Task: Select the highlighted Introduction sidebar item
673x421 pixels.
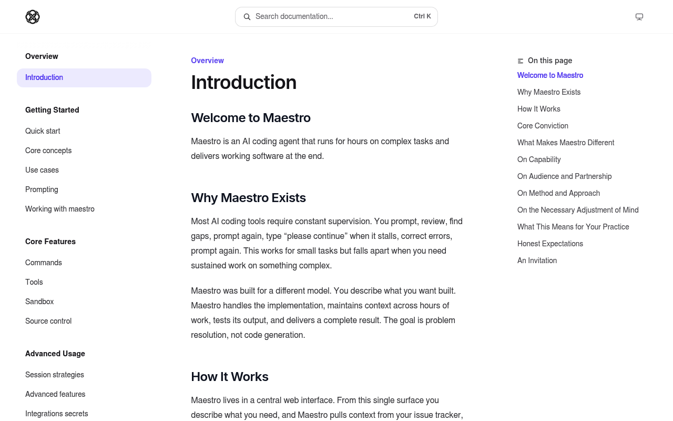Action: 84,78
